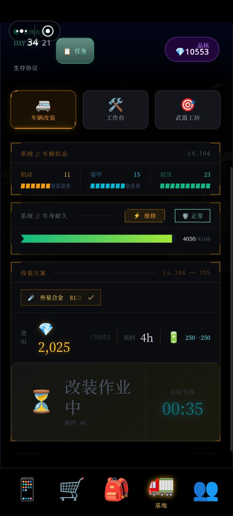233x516 pixels.
Task: Open the shopping cart store
Action: click(x=72, y=489)
